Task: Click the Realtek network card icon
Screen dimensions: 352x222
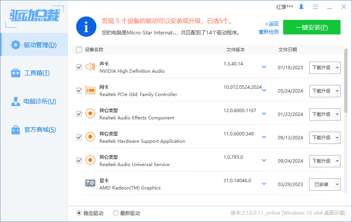Action: (x=90, y=90)
